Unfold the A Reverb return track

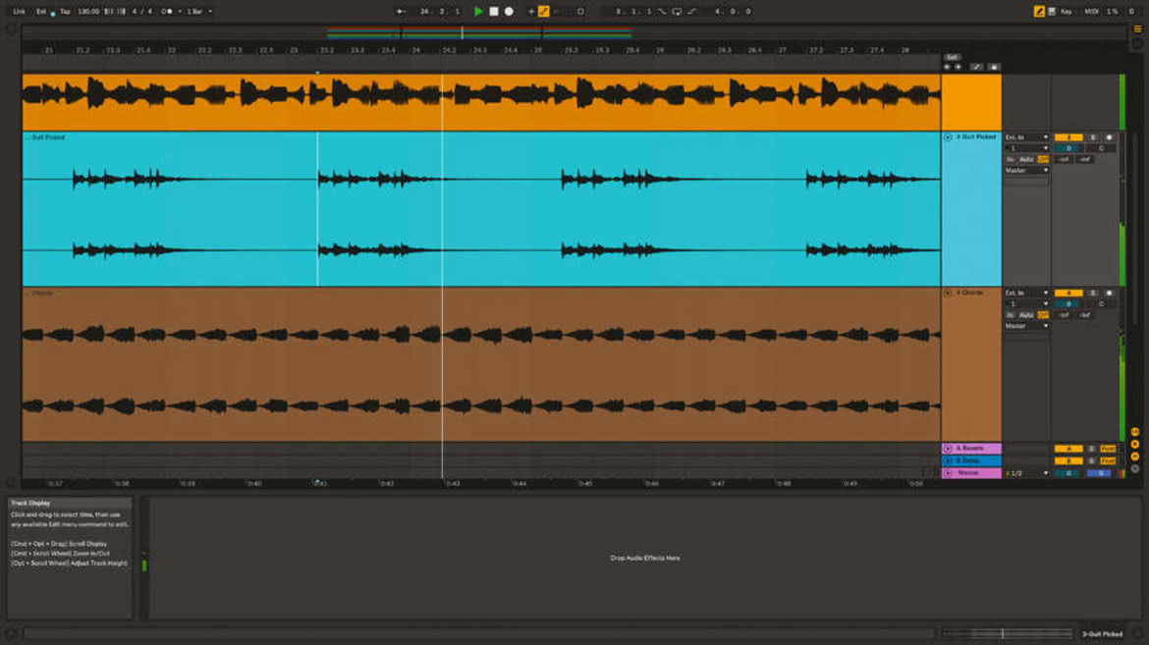pyautogui.click(x=948, y=449)
